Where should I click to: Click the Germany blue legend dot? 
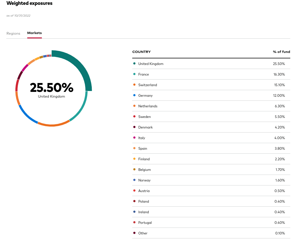coord(134,95)
